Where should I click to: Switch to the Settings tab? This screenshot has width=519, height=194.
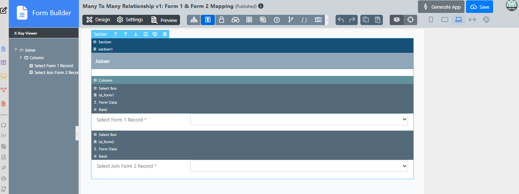[130, 20]
